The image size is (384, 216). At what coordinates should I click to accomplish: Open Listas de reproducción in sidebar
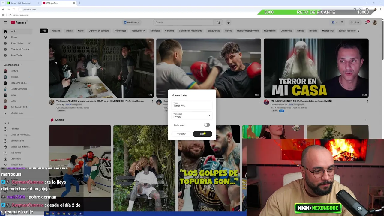20,135
